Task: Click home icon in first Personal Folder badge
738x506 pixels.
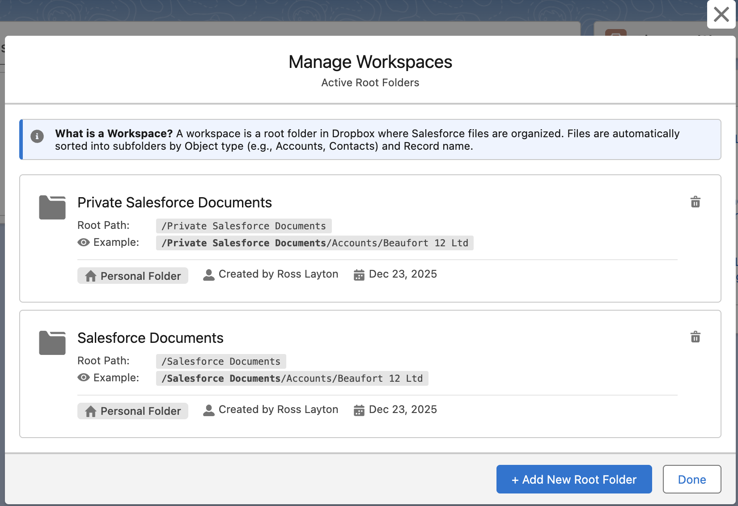Action: 91,276
